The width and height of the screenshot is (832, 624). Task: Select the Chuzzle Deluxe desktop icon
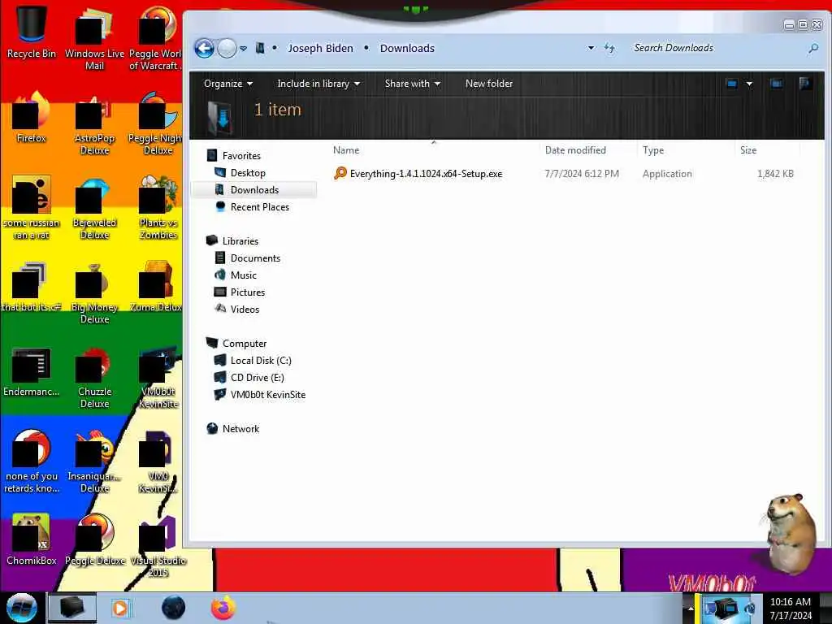[94, 378]
